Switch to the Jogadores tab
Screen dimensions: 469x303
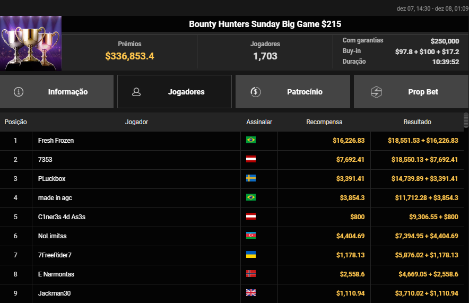pos(175,91)
